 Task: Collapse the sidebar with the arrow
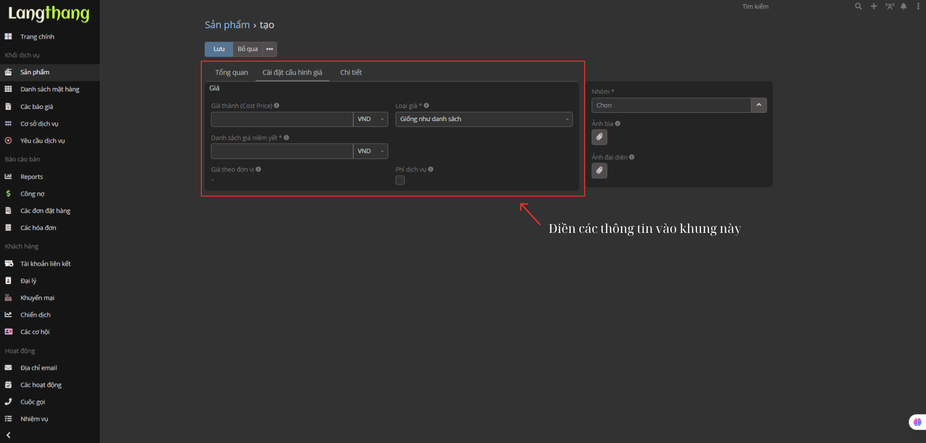[8, 435]
